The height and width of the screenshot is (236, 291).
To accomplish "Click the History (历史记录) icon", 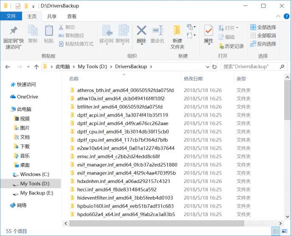I will click(231, 46).
